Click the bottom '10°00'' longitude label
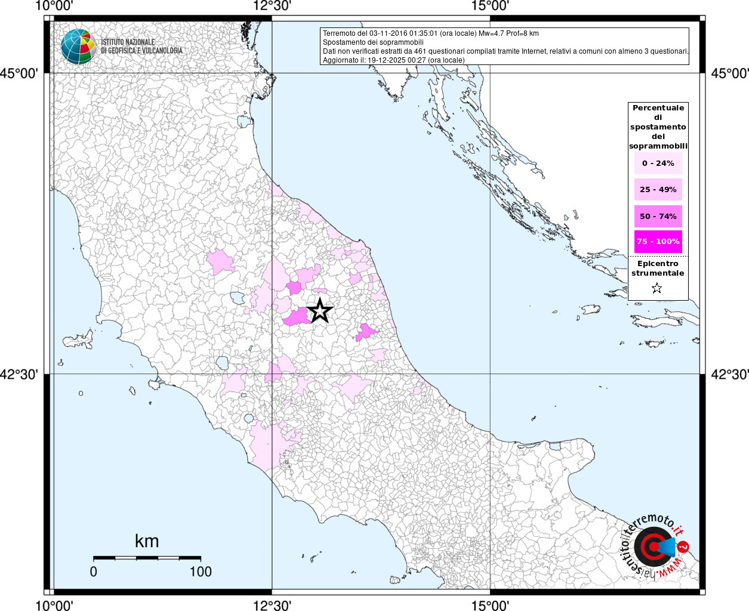 pyautogui.click(x=54, y=605)
